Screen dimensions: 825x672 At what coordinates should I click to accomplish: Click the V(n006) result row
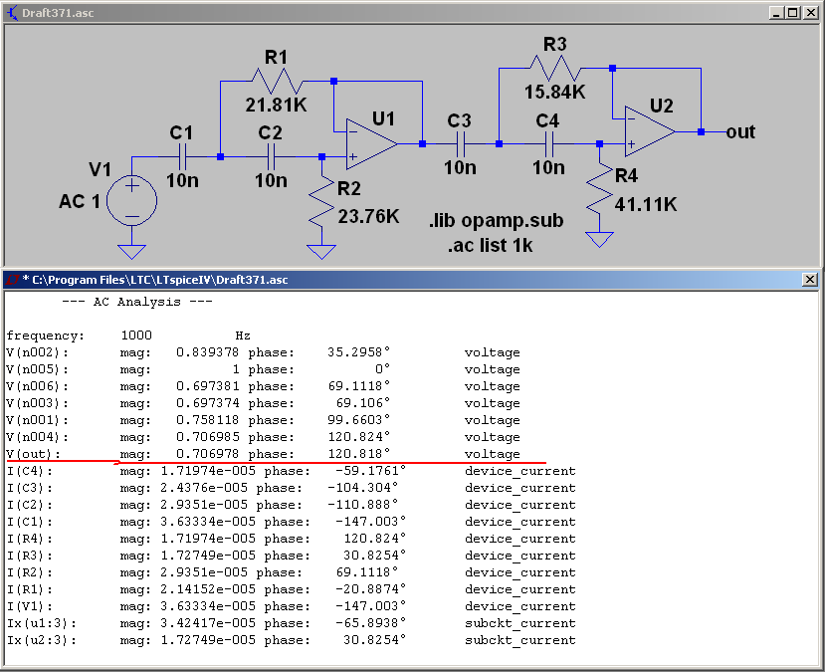coord(263,385)
